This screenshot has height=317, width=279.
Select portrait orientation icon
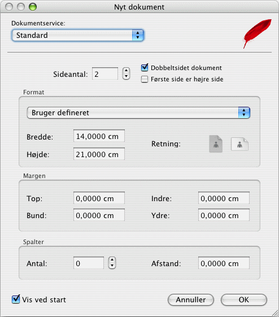click(216, 144)
